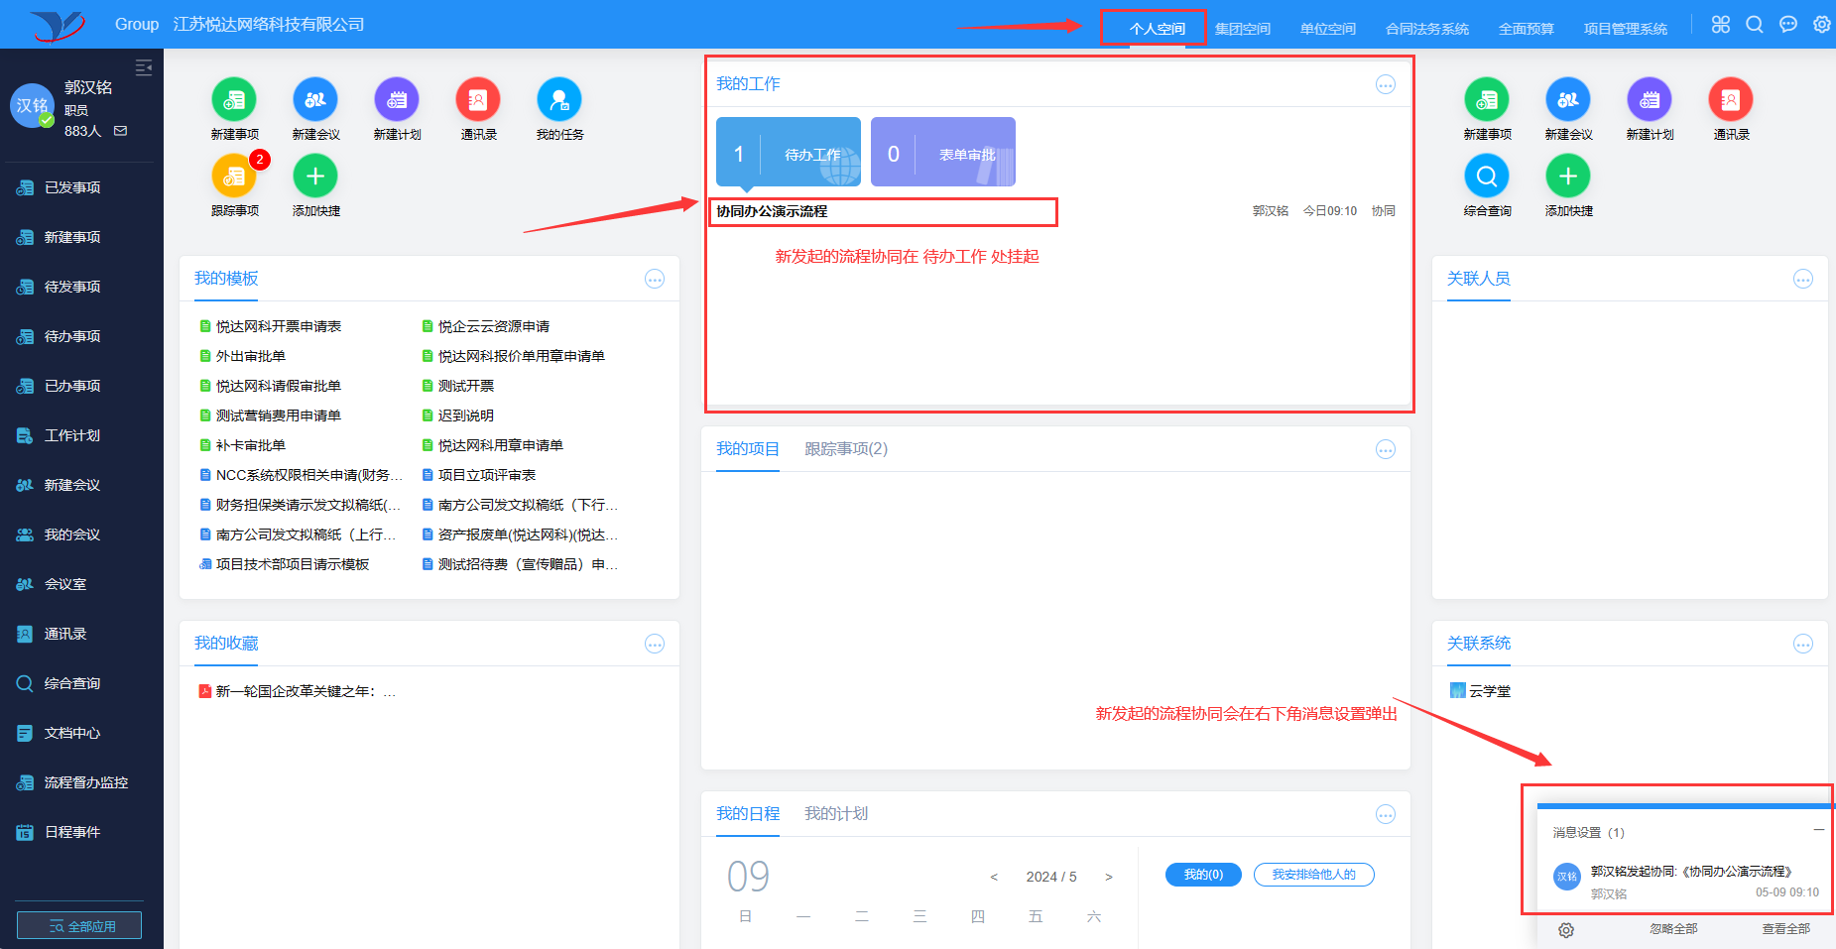The image size is (1836, 949).
Task: Click the 综合查询 magnifier shortcut icon
Action: point(1487,177)
